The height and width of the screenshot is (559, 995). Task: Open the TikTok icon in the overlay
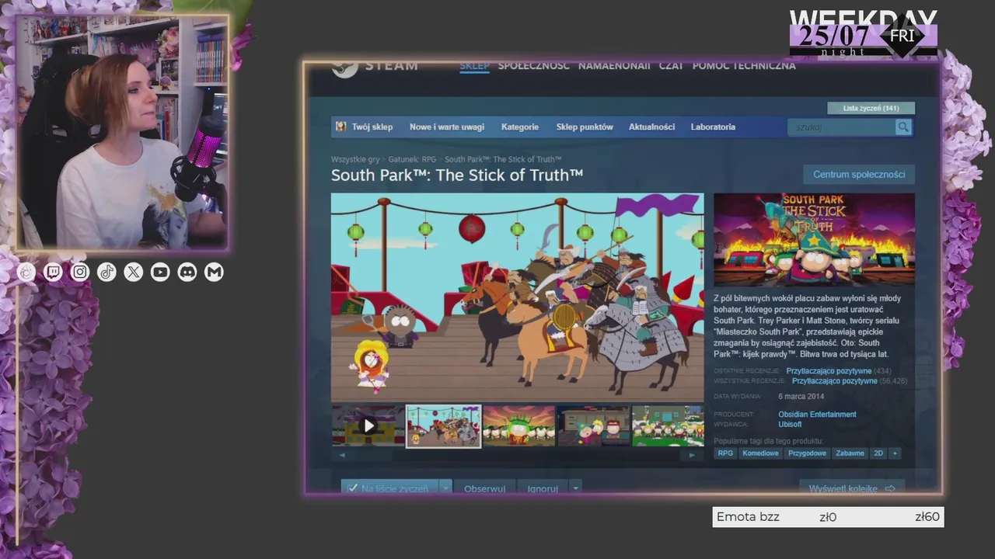(x=106, y=272)
